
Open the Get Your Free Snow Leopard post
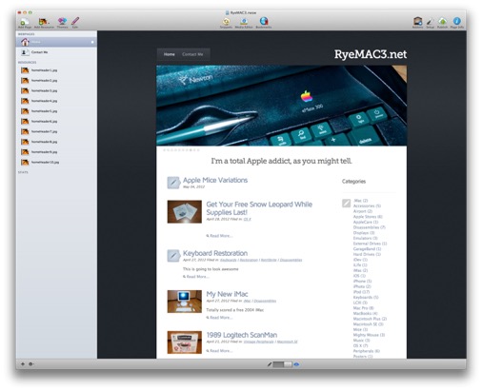tap(259, 208)
